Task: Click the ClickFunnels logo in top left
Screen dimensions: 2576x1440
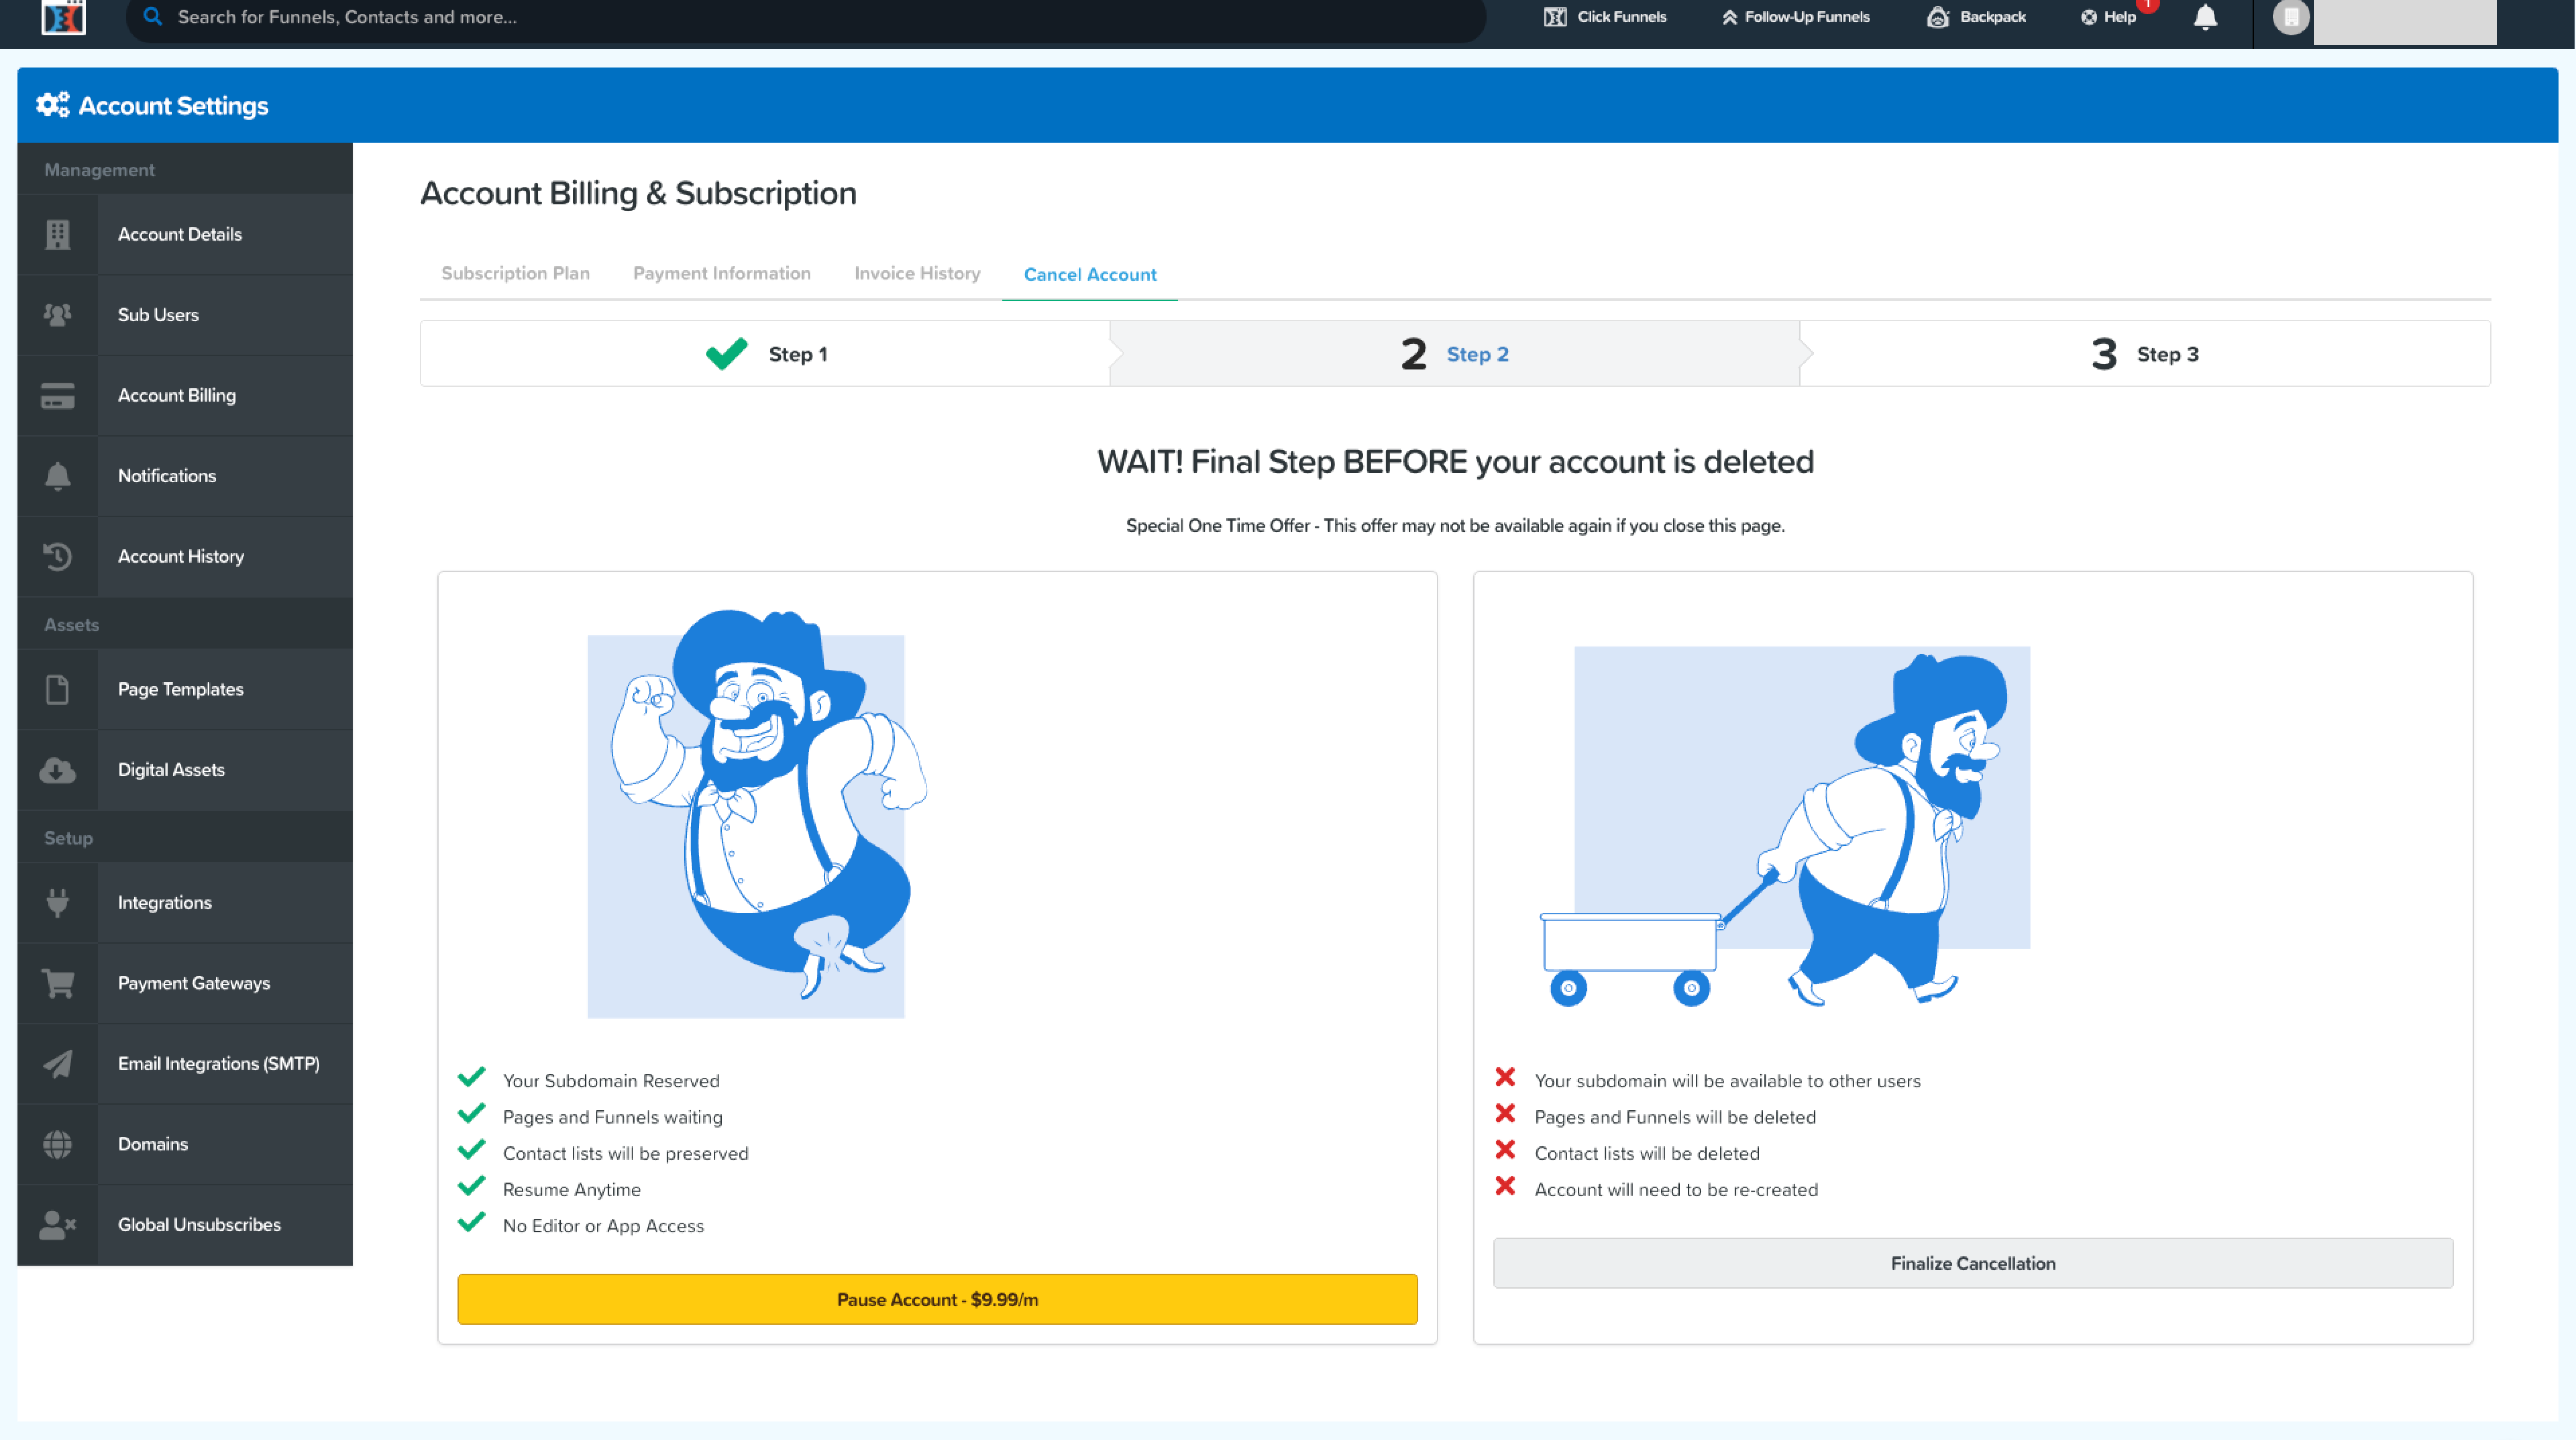Action: (x=63, y=17)
